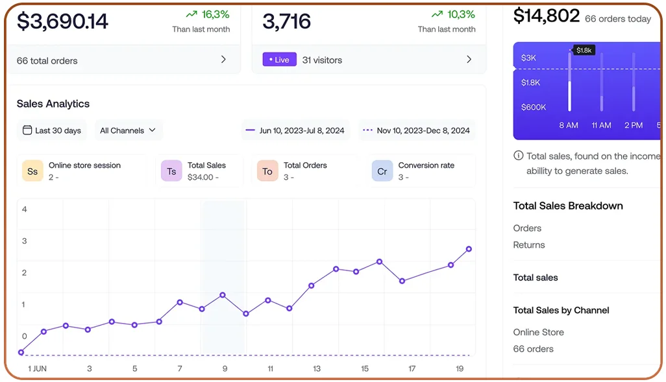Image resolution: width=666 pixels, height=382 pixels.
Task: Click the green growth arrow beside 16,3%
Action: (190, 12)
